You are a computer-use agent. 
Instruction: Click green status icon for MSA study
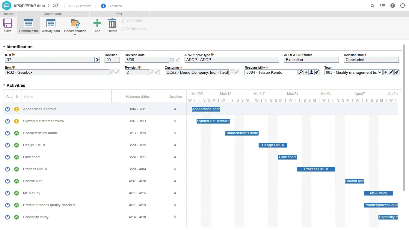point(16,193)
